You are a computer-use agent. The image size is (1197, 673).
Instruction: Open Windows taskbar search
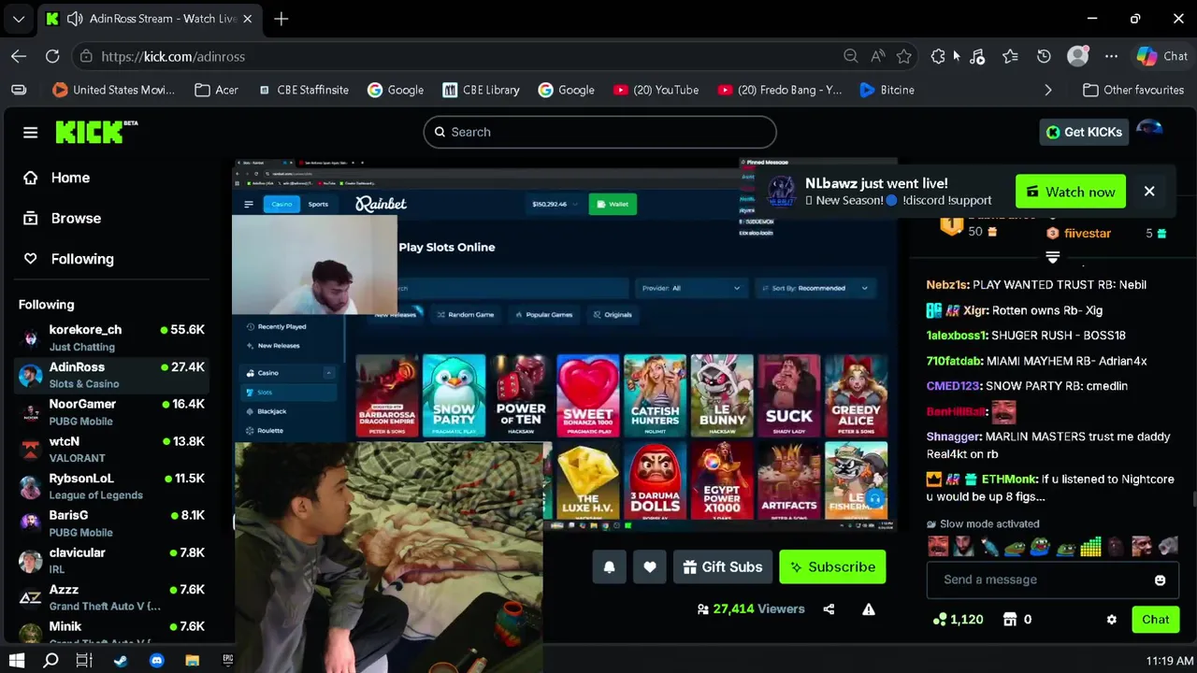[50, 661]
